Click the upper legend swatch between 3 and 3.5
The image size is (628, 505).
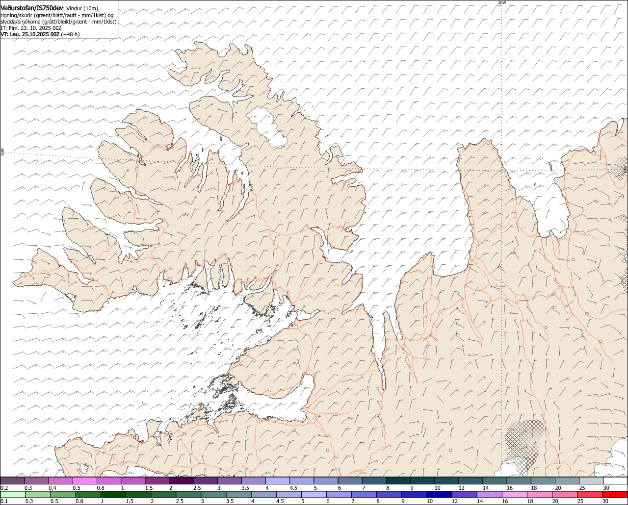(x=230, y=480)
